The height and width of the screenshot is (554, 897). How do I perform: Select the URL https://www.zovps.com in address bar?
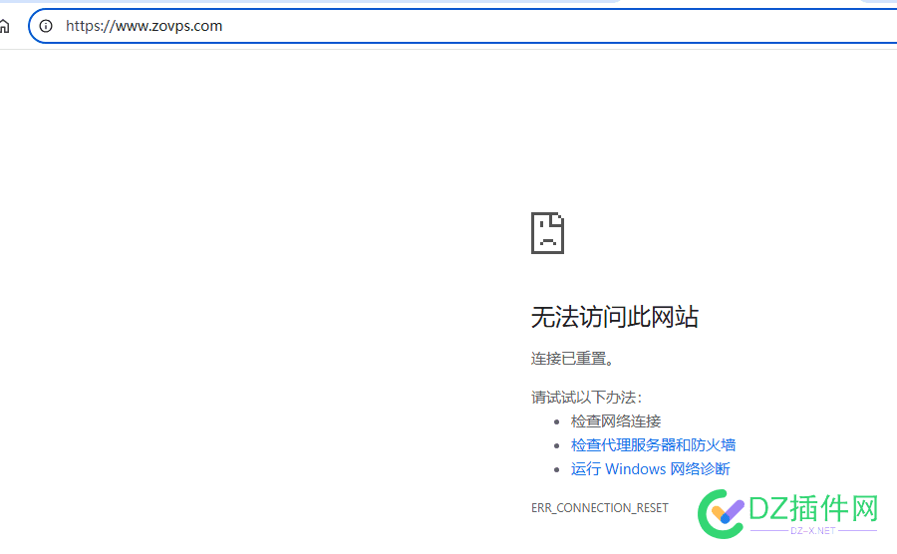click(x=144, y=26)
